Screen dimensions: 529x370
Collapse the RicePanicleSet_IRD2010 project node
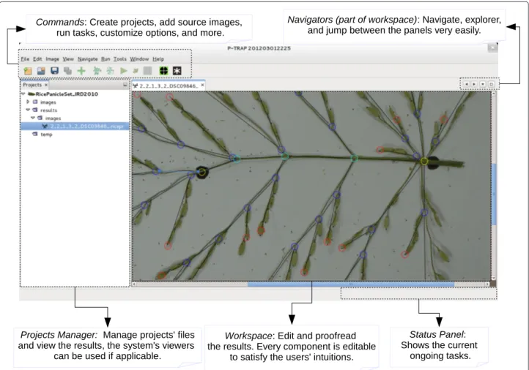pos(23,94)
